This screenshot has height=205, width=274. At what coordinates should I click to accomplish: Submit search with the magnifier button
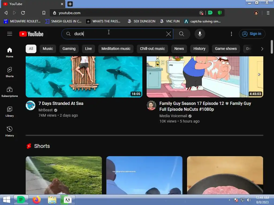pos(182,34)
